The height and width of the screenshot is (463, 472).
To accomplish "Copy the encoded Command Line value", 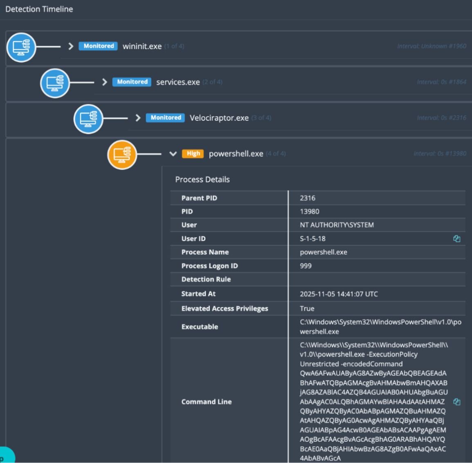I will click(x=457, y=402).
